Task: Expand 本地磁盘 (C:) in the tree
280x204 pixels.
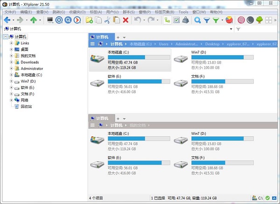Action: click(x=11, y=75)
